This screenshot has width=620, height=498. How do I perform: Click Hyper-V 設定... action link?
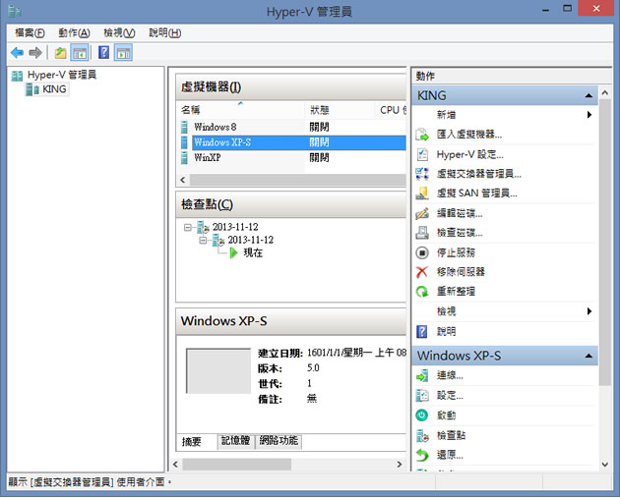click(469, 154)
